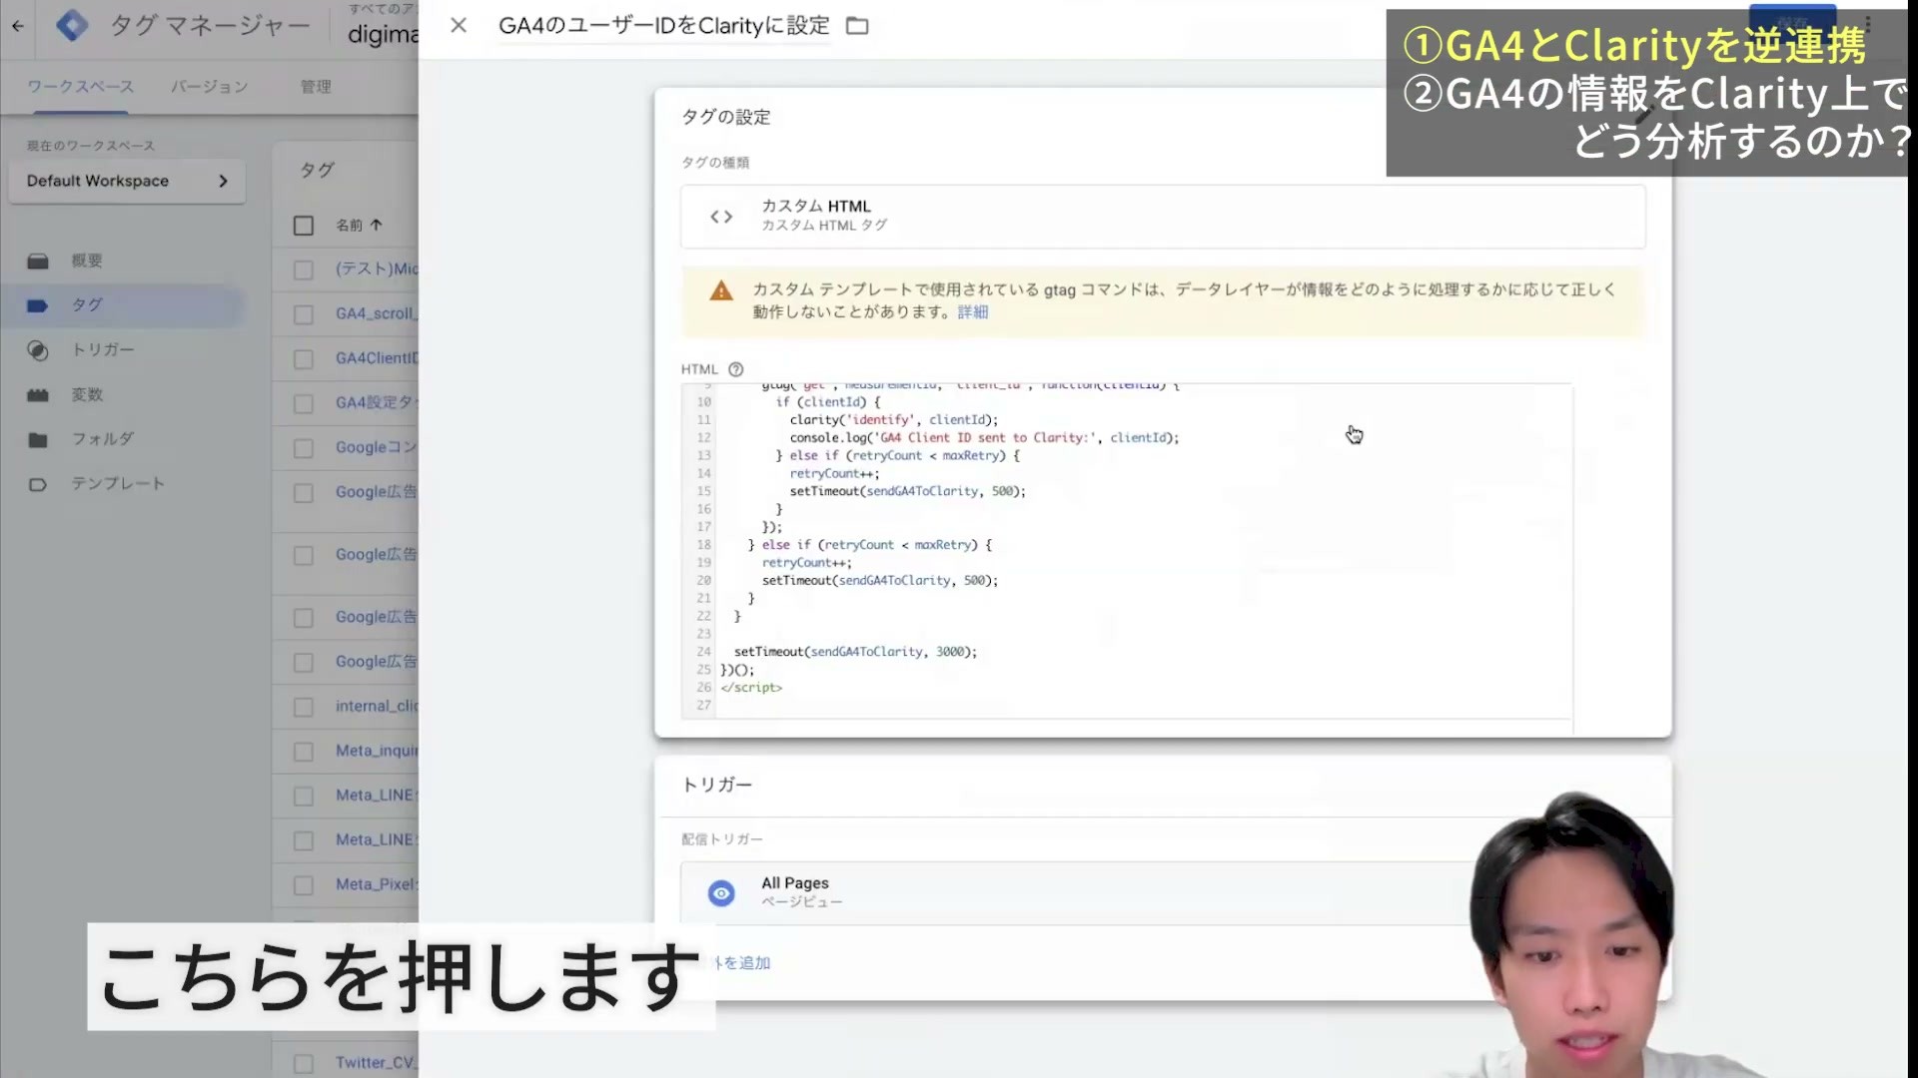Click the カスタム HTML tag type box

[x=1163, y=216]
